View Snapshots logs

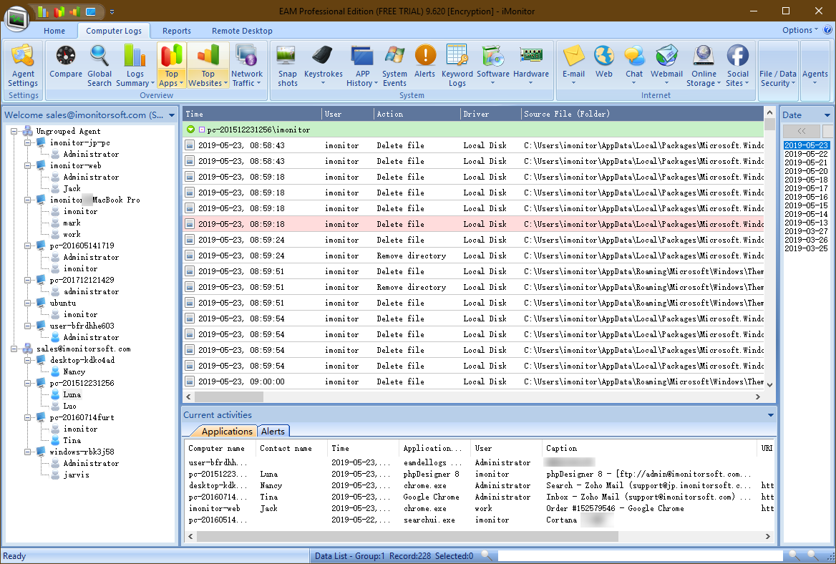coord(288,66)
